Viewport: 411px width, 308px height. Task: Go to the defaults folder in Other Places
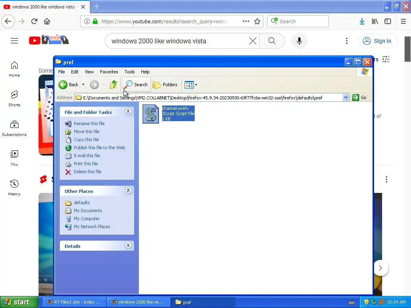click(x=82, y=203)
